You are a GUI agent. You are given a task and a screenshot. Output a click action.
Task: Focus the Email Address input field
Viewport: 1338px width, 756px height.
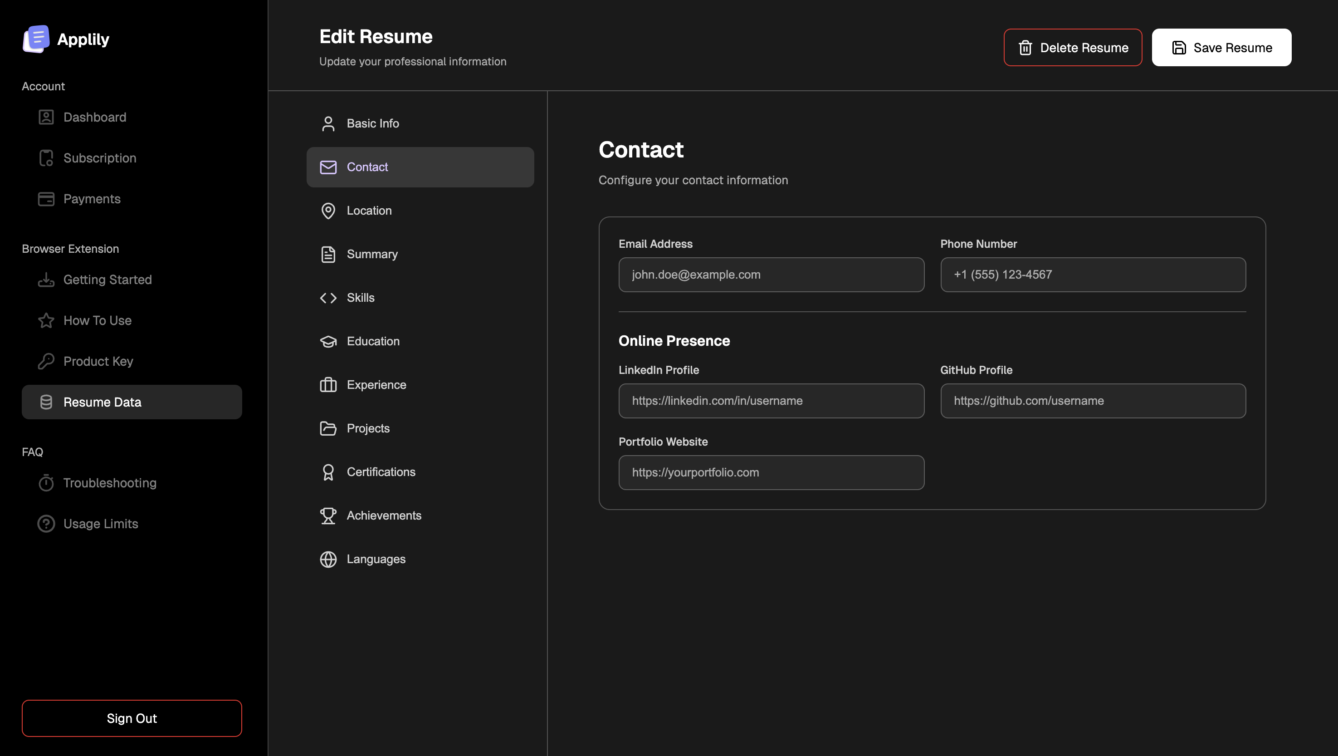[771, 275]
